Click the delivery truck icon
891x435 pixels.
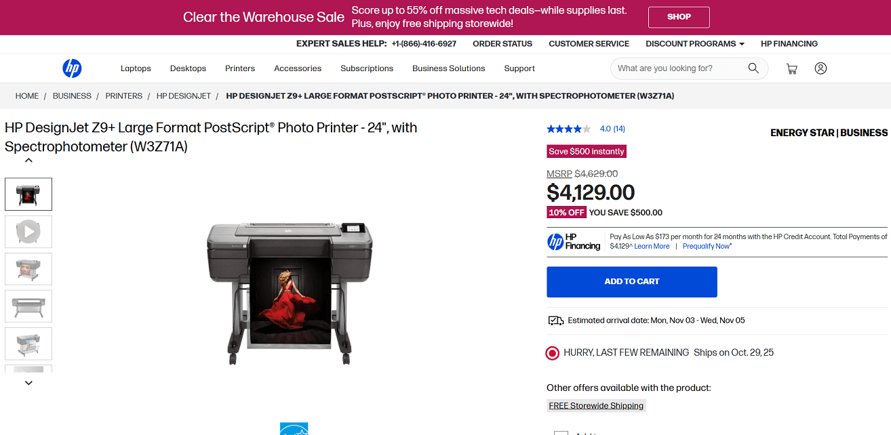[x=555, y=320]
